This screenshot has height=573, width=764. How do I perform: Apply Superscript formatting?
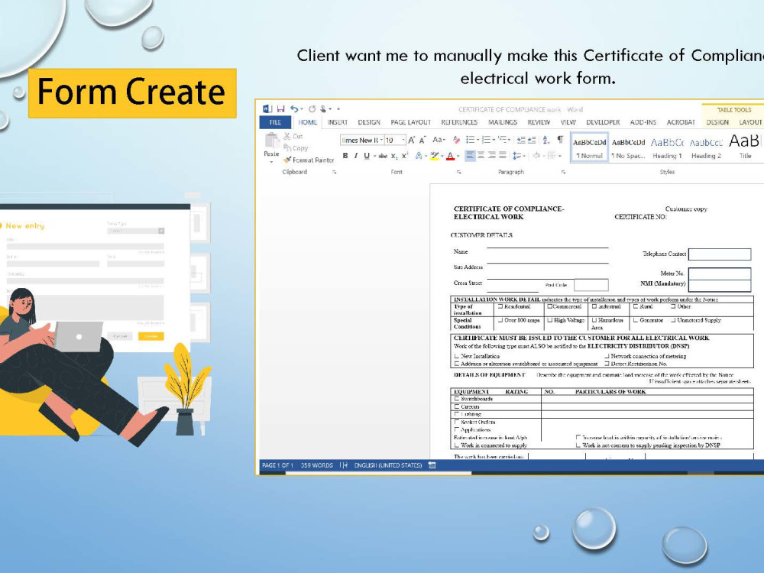(404, 155)
